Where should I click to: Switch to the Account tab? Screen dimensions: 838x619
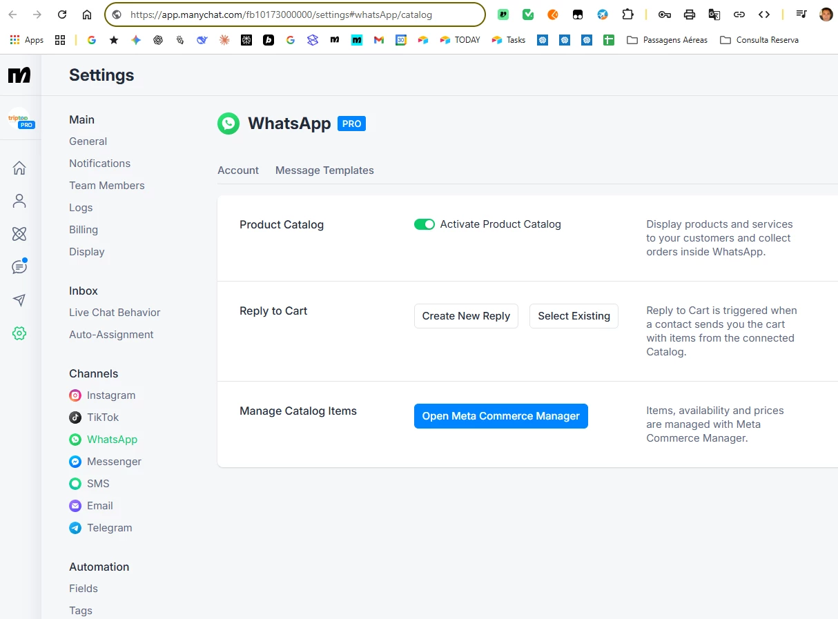(x=238, y=170)
